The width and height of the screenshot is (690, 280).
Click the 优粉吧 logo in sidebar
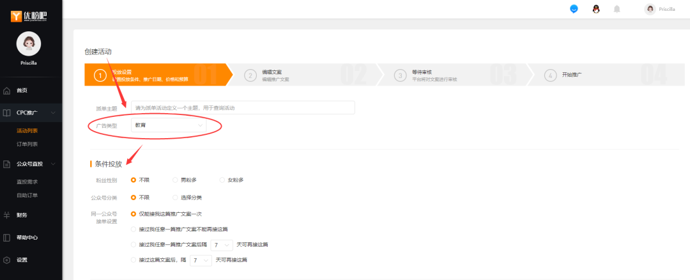click(x=29, y=16)
